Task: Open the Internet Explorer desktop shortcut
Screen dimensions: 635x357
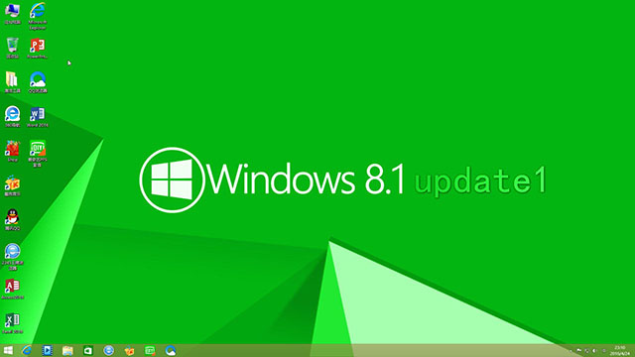Action: pyautogui.click(x=38, y=16)
